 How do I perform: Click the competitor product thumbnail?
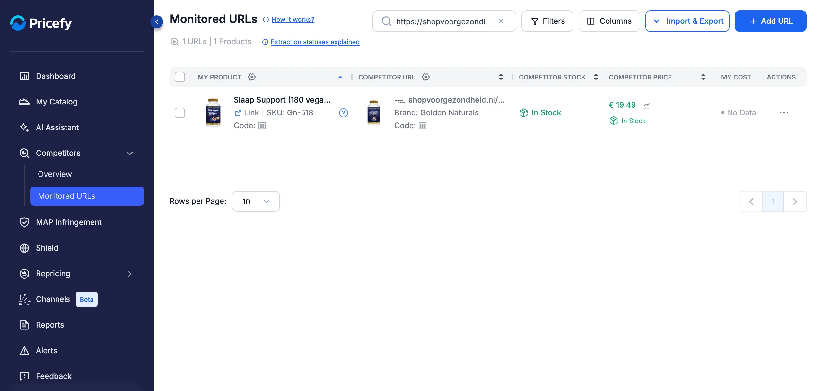(x=374, y=112)
